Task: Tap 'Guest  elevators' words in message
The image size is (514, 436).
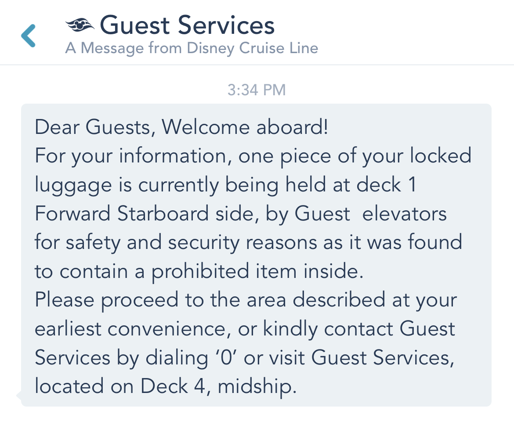Action: (370, 213)
